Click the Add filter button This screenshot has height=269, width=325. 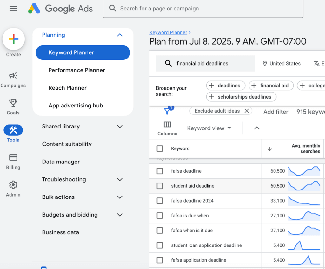[x=275, y=111]
